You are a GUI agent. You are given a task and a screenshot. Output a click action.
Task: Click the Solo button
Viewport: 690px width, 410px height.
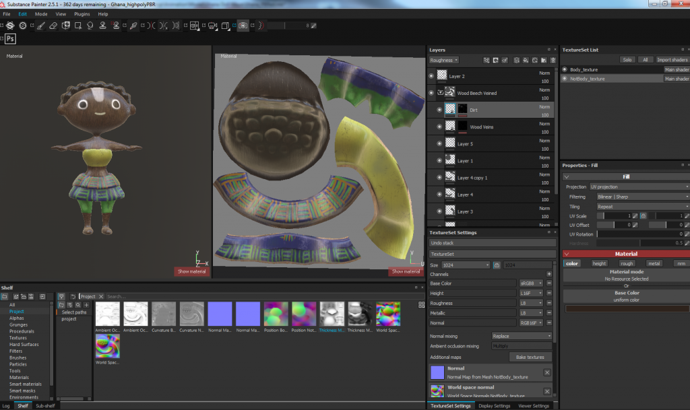click(x=627, y=60)
